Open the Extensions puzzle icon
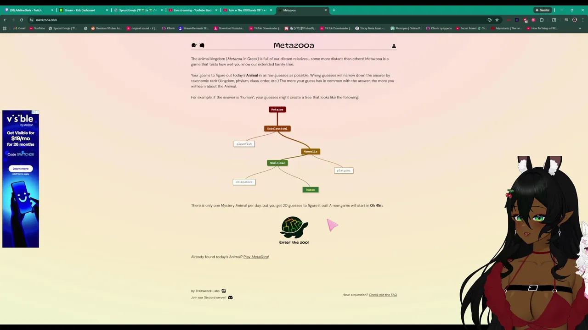588x330 pixels. pos(542,20)
